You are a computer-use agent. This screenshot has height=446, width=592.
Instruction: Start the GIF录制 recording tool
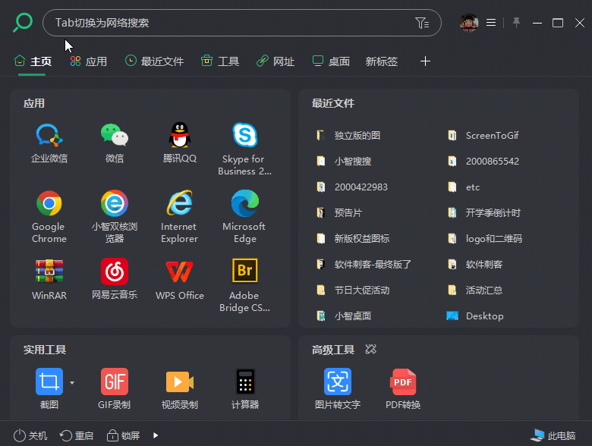[x=115, y=382]
